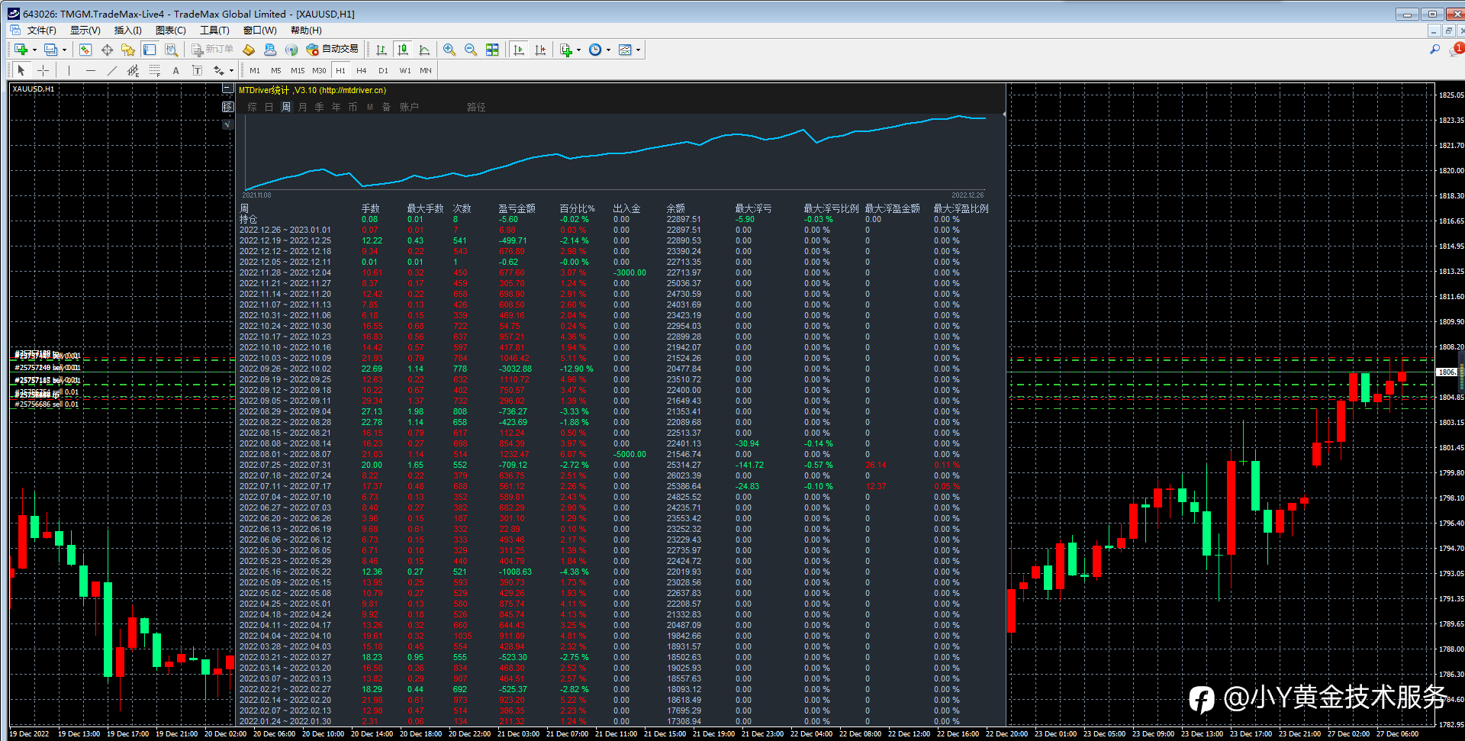Open the Periods clock icon
Screen dimensions: 1465x741
pyautogui.click(x=595, y=50)
